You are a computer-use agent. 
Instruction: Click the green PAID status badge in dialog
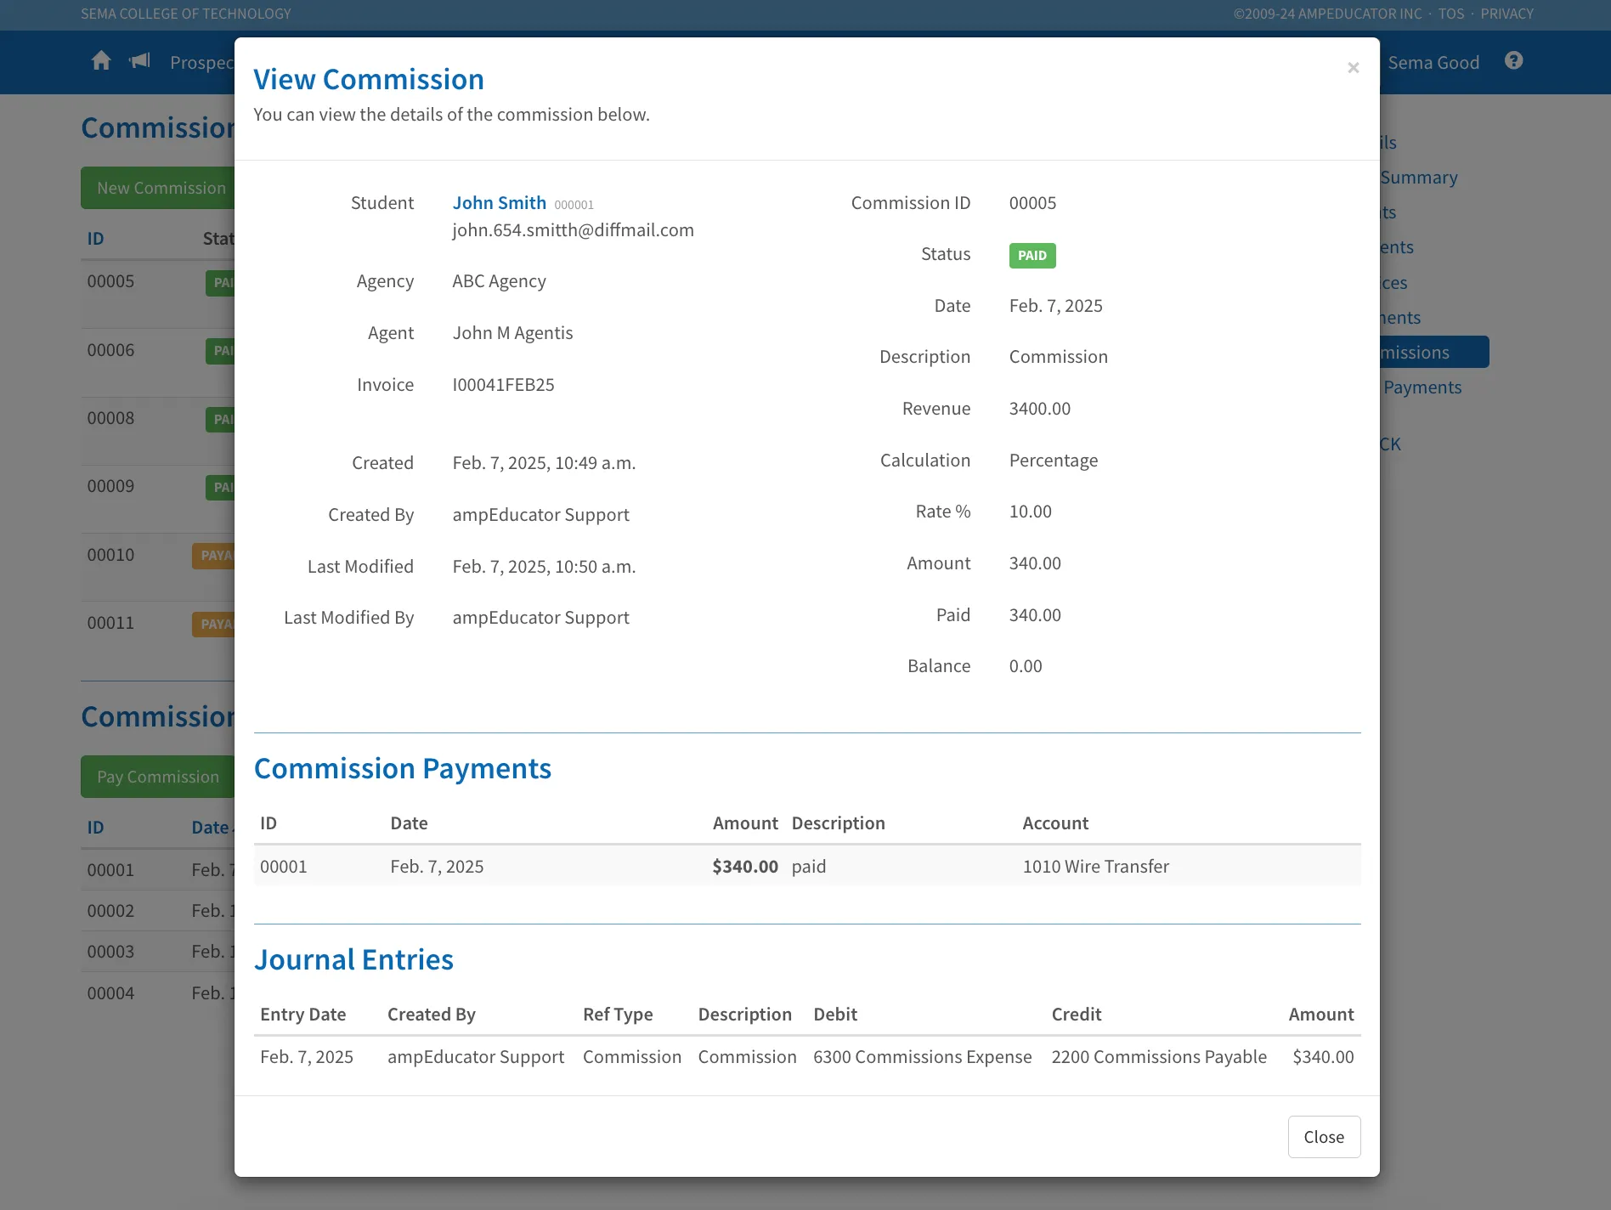[x=1032, y=256]
